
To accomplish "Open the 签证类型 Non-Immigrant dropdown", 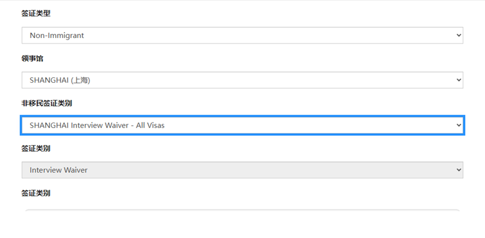I will coord(242,36).
